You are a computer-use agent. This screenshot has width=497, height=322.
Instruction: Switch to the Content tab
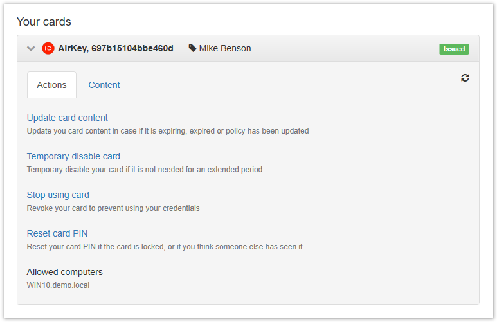click(104, 85)
